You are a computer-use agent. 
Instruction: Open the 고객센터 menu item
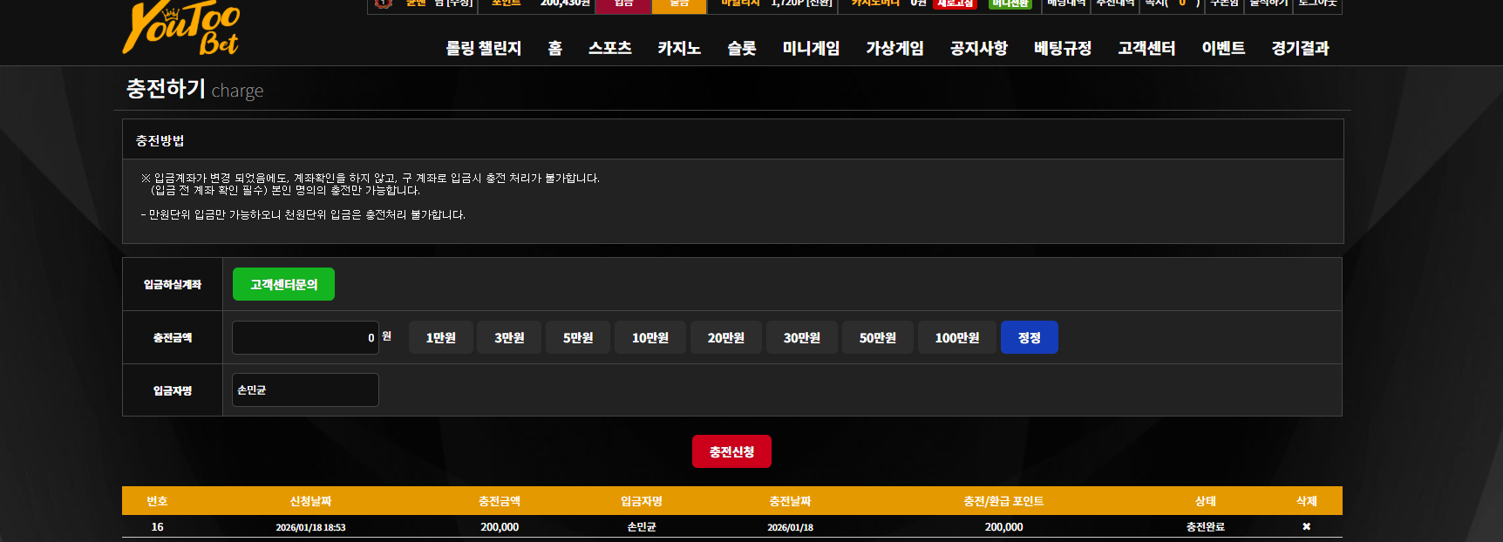(x=1146, y=48)
